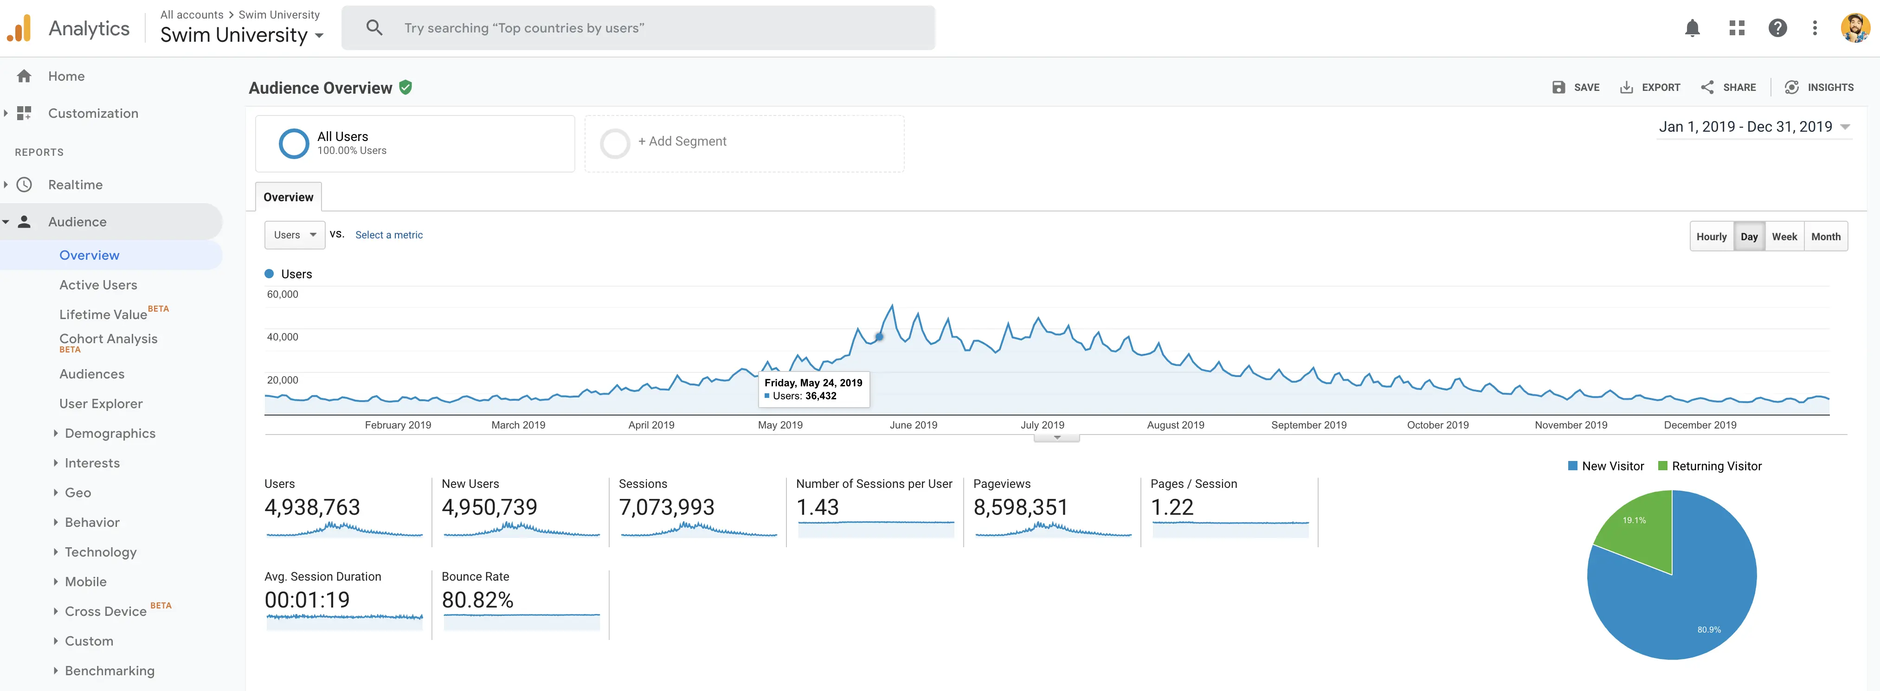Click Select a metric link
The width and height of the screenshot is (1880, 691).
(x=389, y=235)
